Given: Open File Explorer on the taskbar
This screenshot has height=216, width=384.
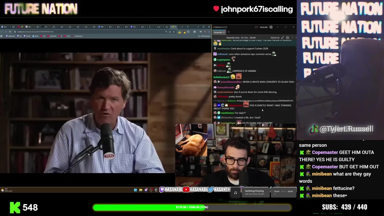Looking at the screenshot, I should point(140,190).
